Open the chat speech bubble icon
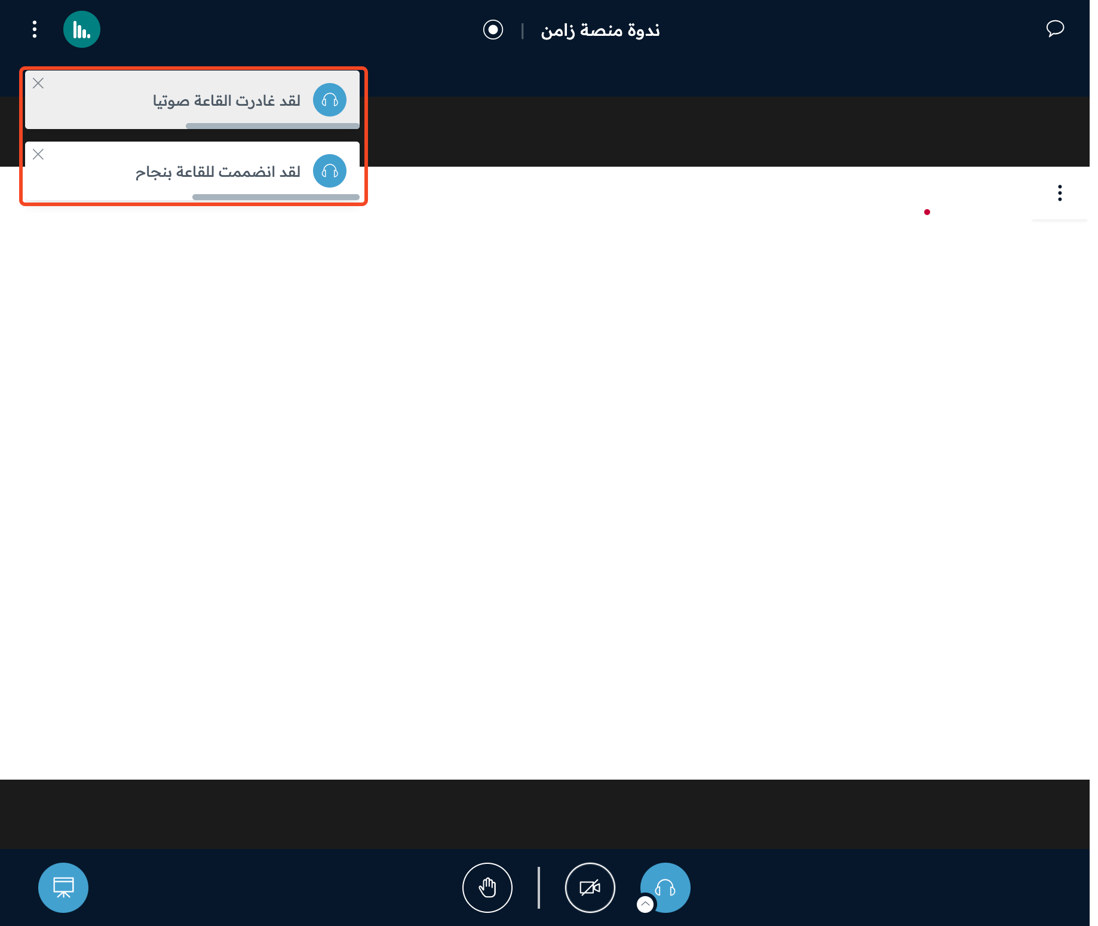The height and width of the screenshot is (926, 1098). tap(1055, 29)
